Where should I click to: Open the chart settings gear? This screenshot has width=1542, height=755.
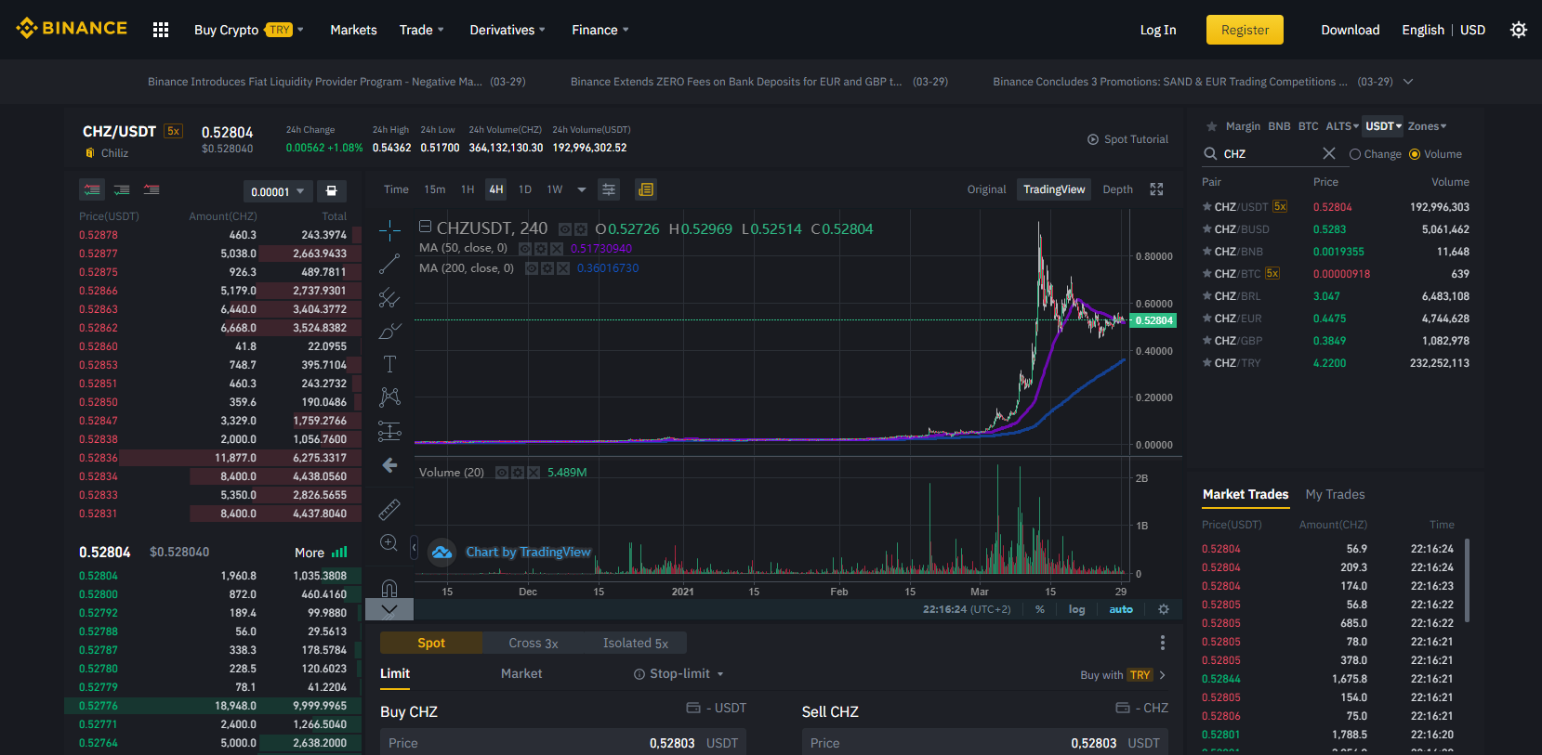(x=1163, y=609)
